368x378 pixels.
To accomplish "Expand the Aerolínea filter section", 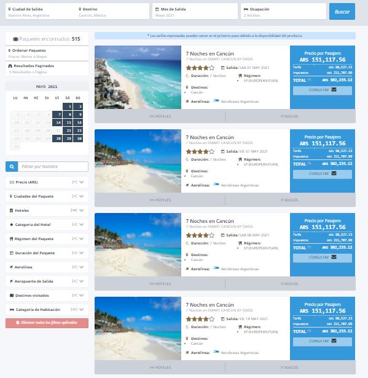I will [x=47, y=267].
